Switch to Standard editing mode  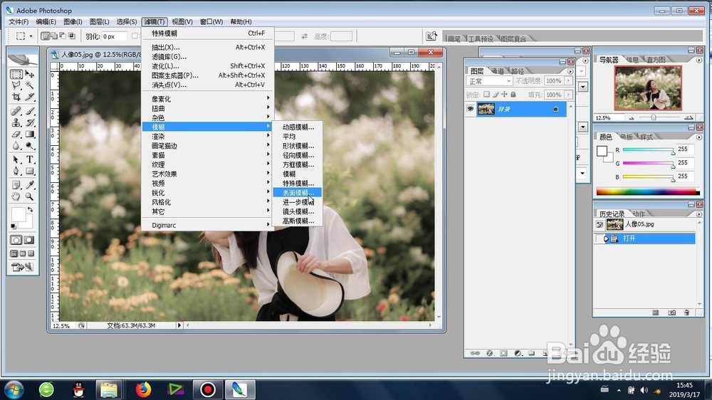(x=16, y=240)
